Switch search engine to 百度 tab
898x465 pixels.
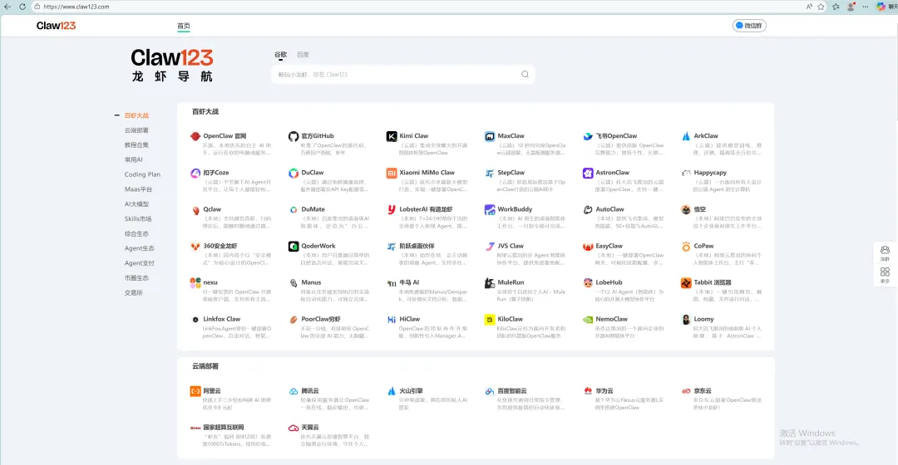tap(303, 54)
